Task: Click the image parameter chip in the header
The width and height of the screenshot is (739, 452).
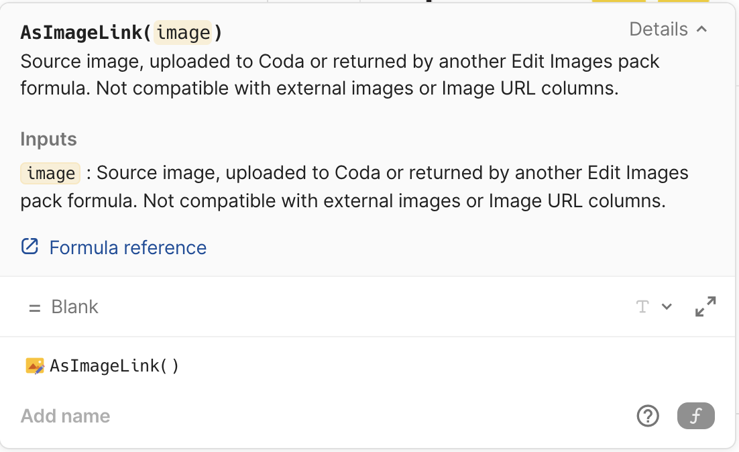Action: click(183, 32)
